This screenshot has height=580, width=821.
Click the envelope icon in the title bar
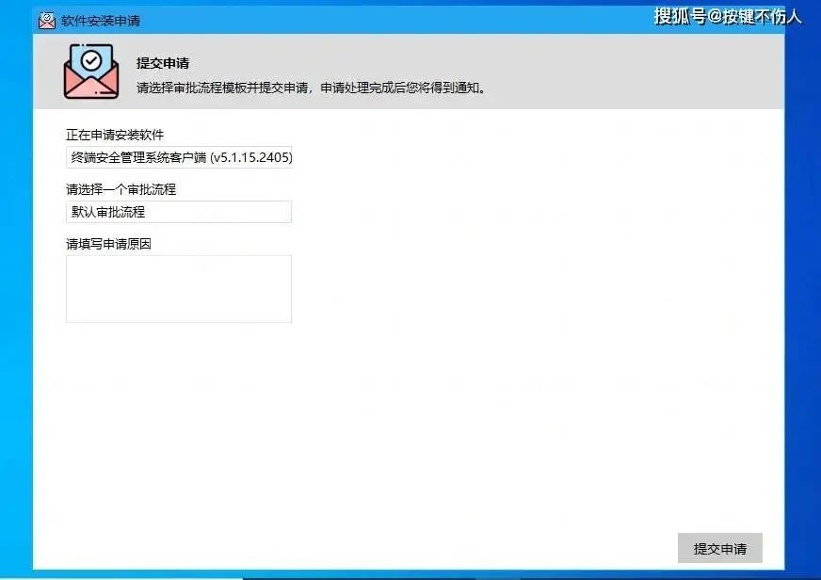pyautogui.click(x=44, y=19)
